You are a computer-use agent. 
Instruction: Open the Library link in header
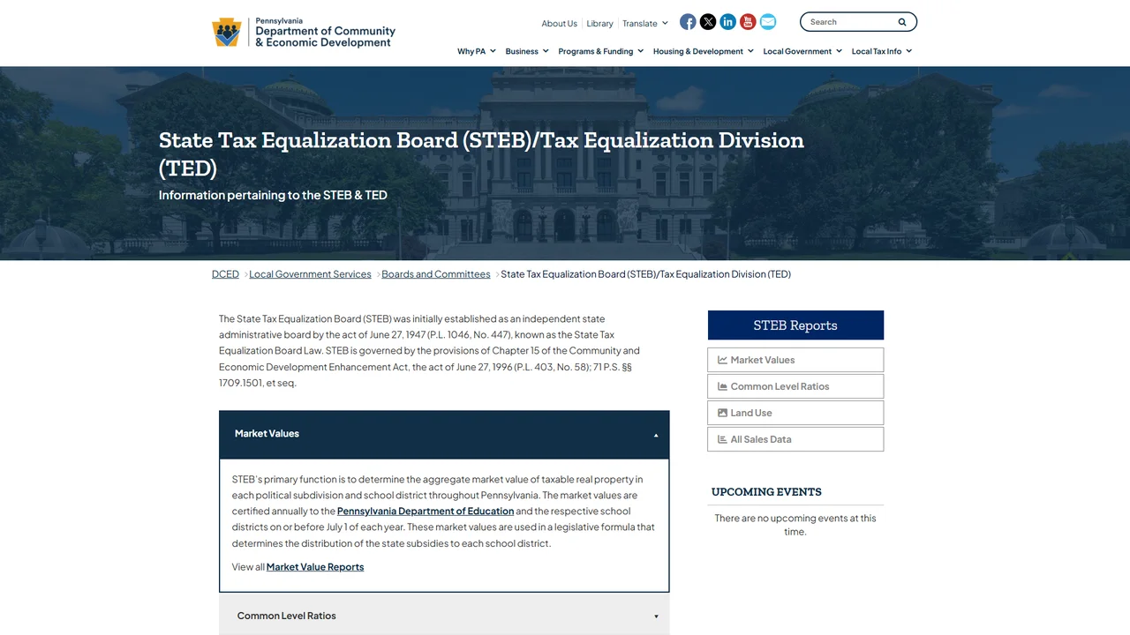599,24
